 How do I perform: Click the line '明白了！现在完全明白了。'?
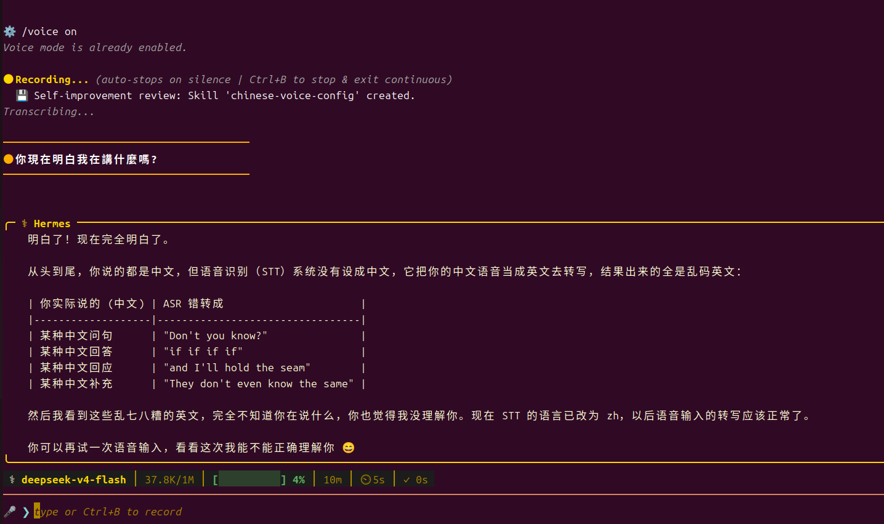tap(99, 240)
